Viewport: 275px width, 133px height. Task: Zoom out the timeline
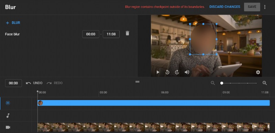point(213,83)
